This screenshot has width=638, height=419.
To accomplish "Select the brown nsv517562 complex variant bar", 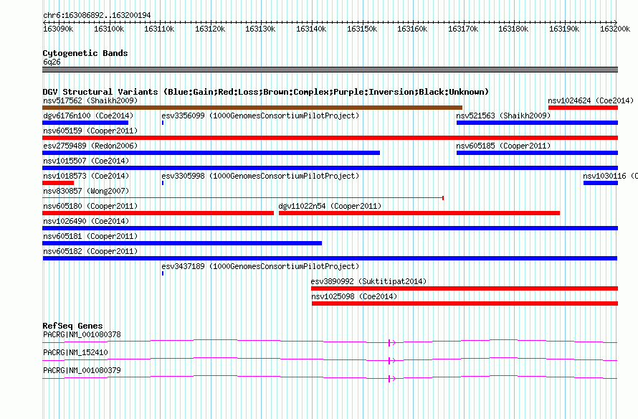I will 252,108.
